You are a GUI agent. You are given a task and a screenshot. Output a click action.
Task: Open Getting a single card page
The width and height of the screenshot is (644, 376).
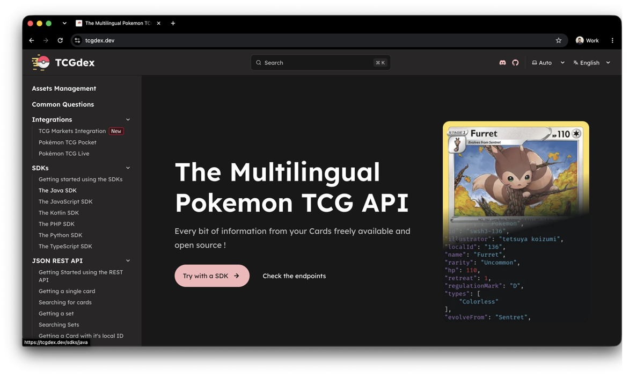point(67,291)
